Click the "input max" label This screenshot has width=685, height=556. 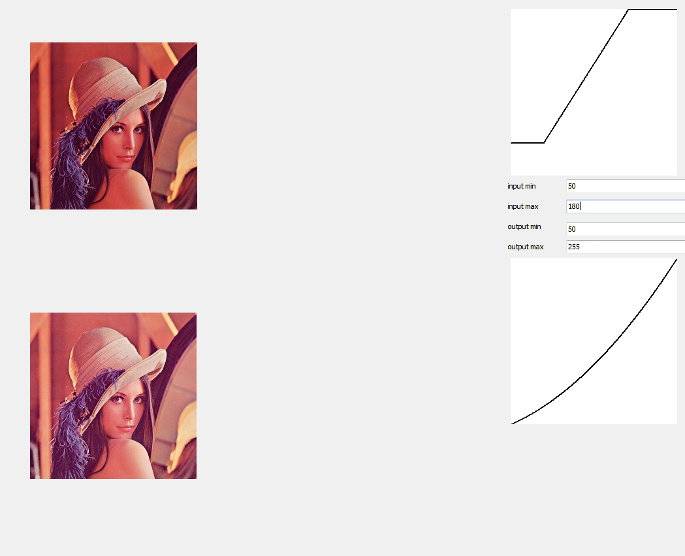[523, 206]
